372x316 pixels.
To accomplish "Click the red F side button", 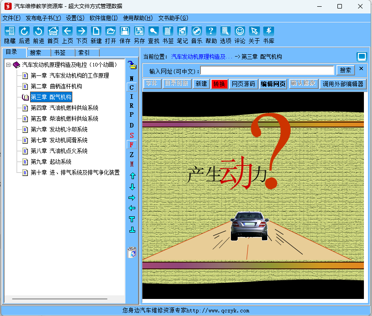I will pos(132,145).
